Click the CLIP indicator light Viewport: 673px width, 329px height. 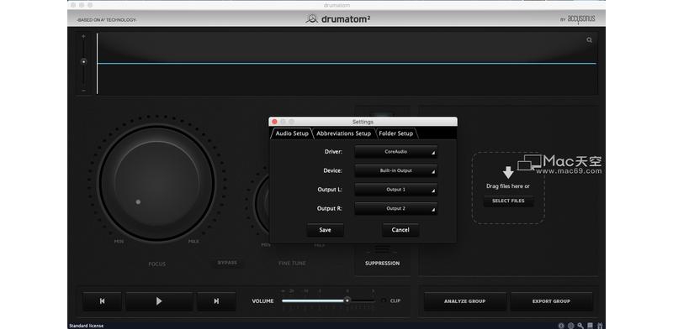point(384,300)
